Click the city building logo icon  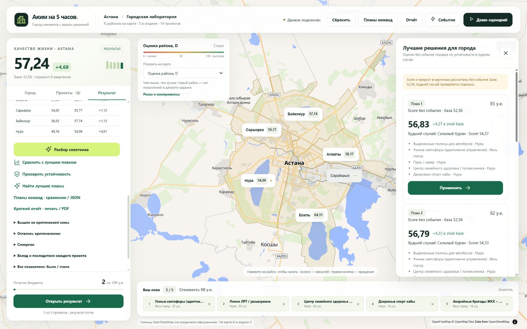click(x=21, y=20)
